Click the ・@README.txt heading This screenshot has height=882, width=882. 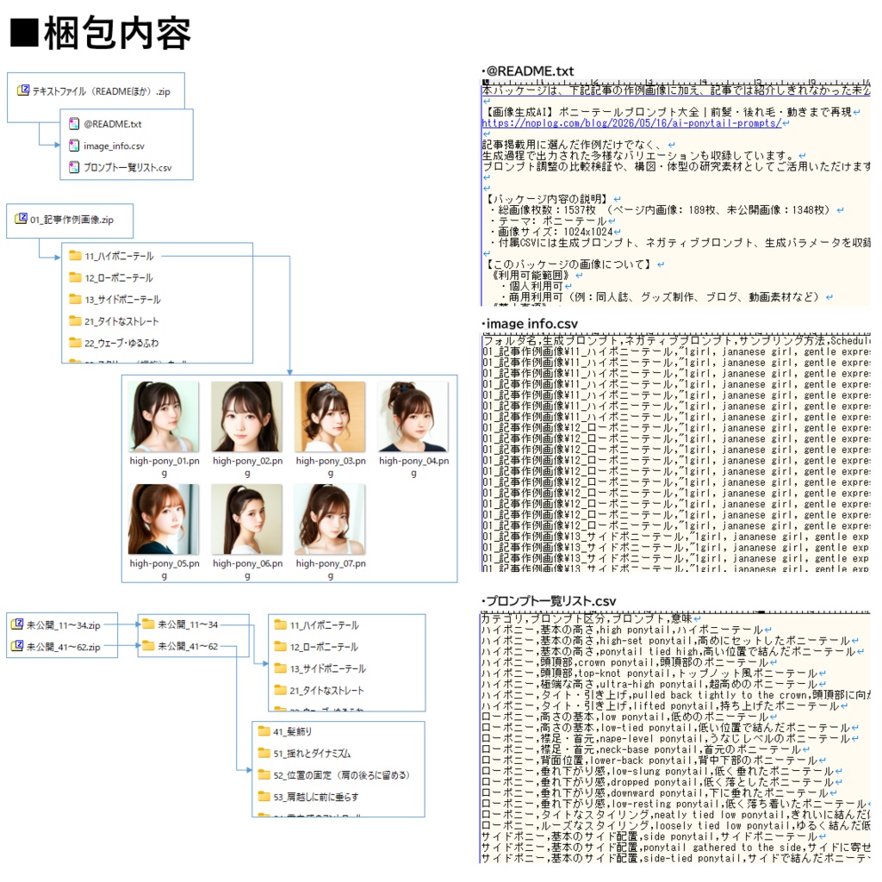(x=528, y=71)
